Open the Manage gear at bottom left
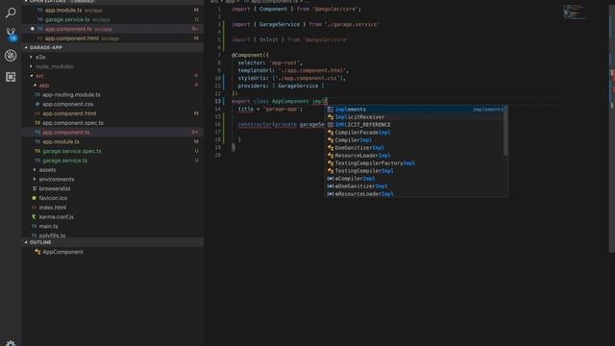This screenshot has height=346, width=615. [11, 343]
